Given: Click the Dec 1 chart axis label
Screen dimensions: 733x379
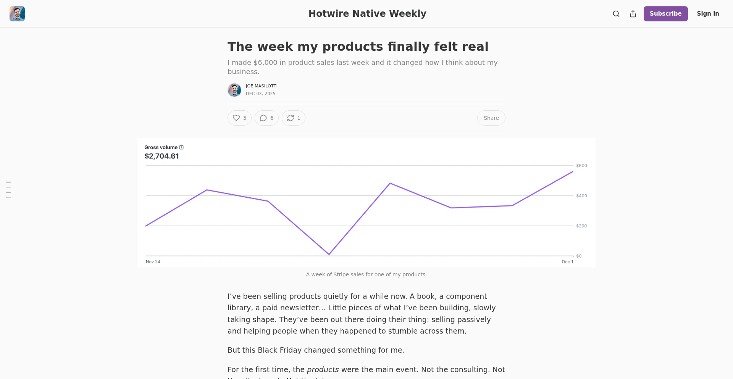Looking at the screenshot, I should tap(567, 262).
